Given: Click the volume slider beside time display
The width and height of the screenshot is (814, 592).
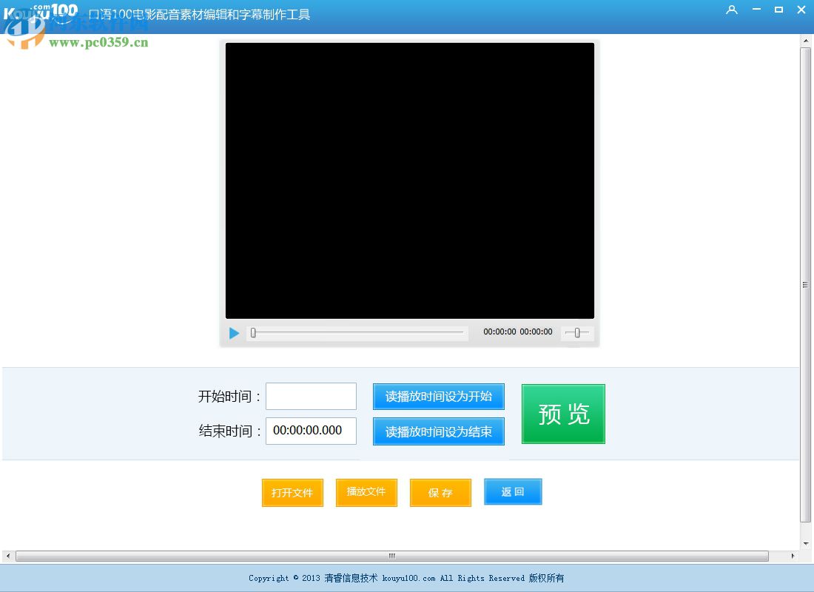Looking at the screenshot, I should point(577,333).
